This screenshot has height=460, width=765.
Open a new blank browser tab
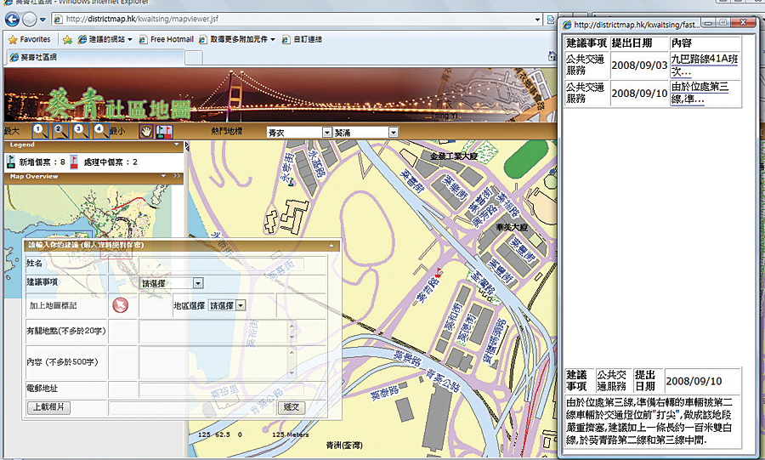coord(194,58)
